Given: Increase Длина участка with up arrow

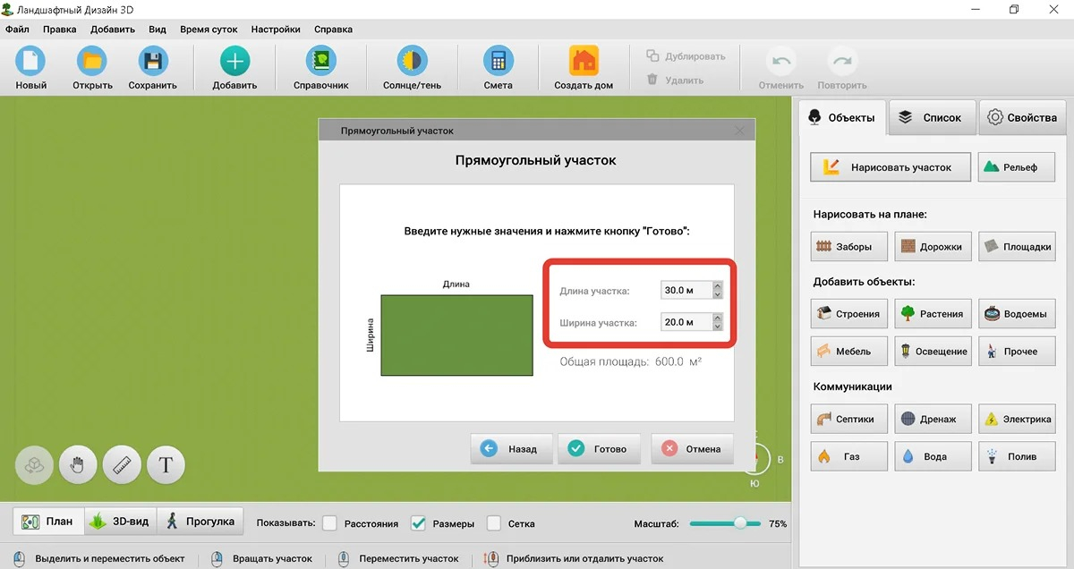Looking at the screenshot, I should (x=717, y=286).
